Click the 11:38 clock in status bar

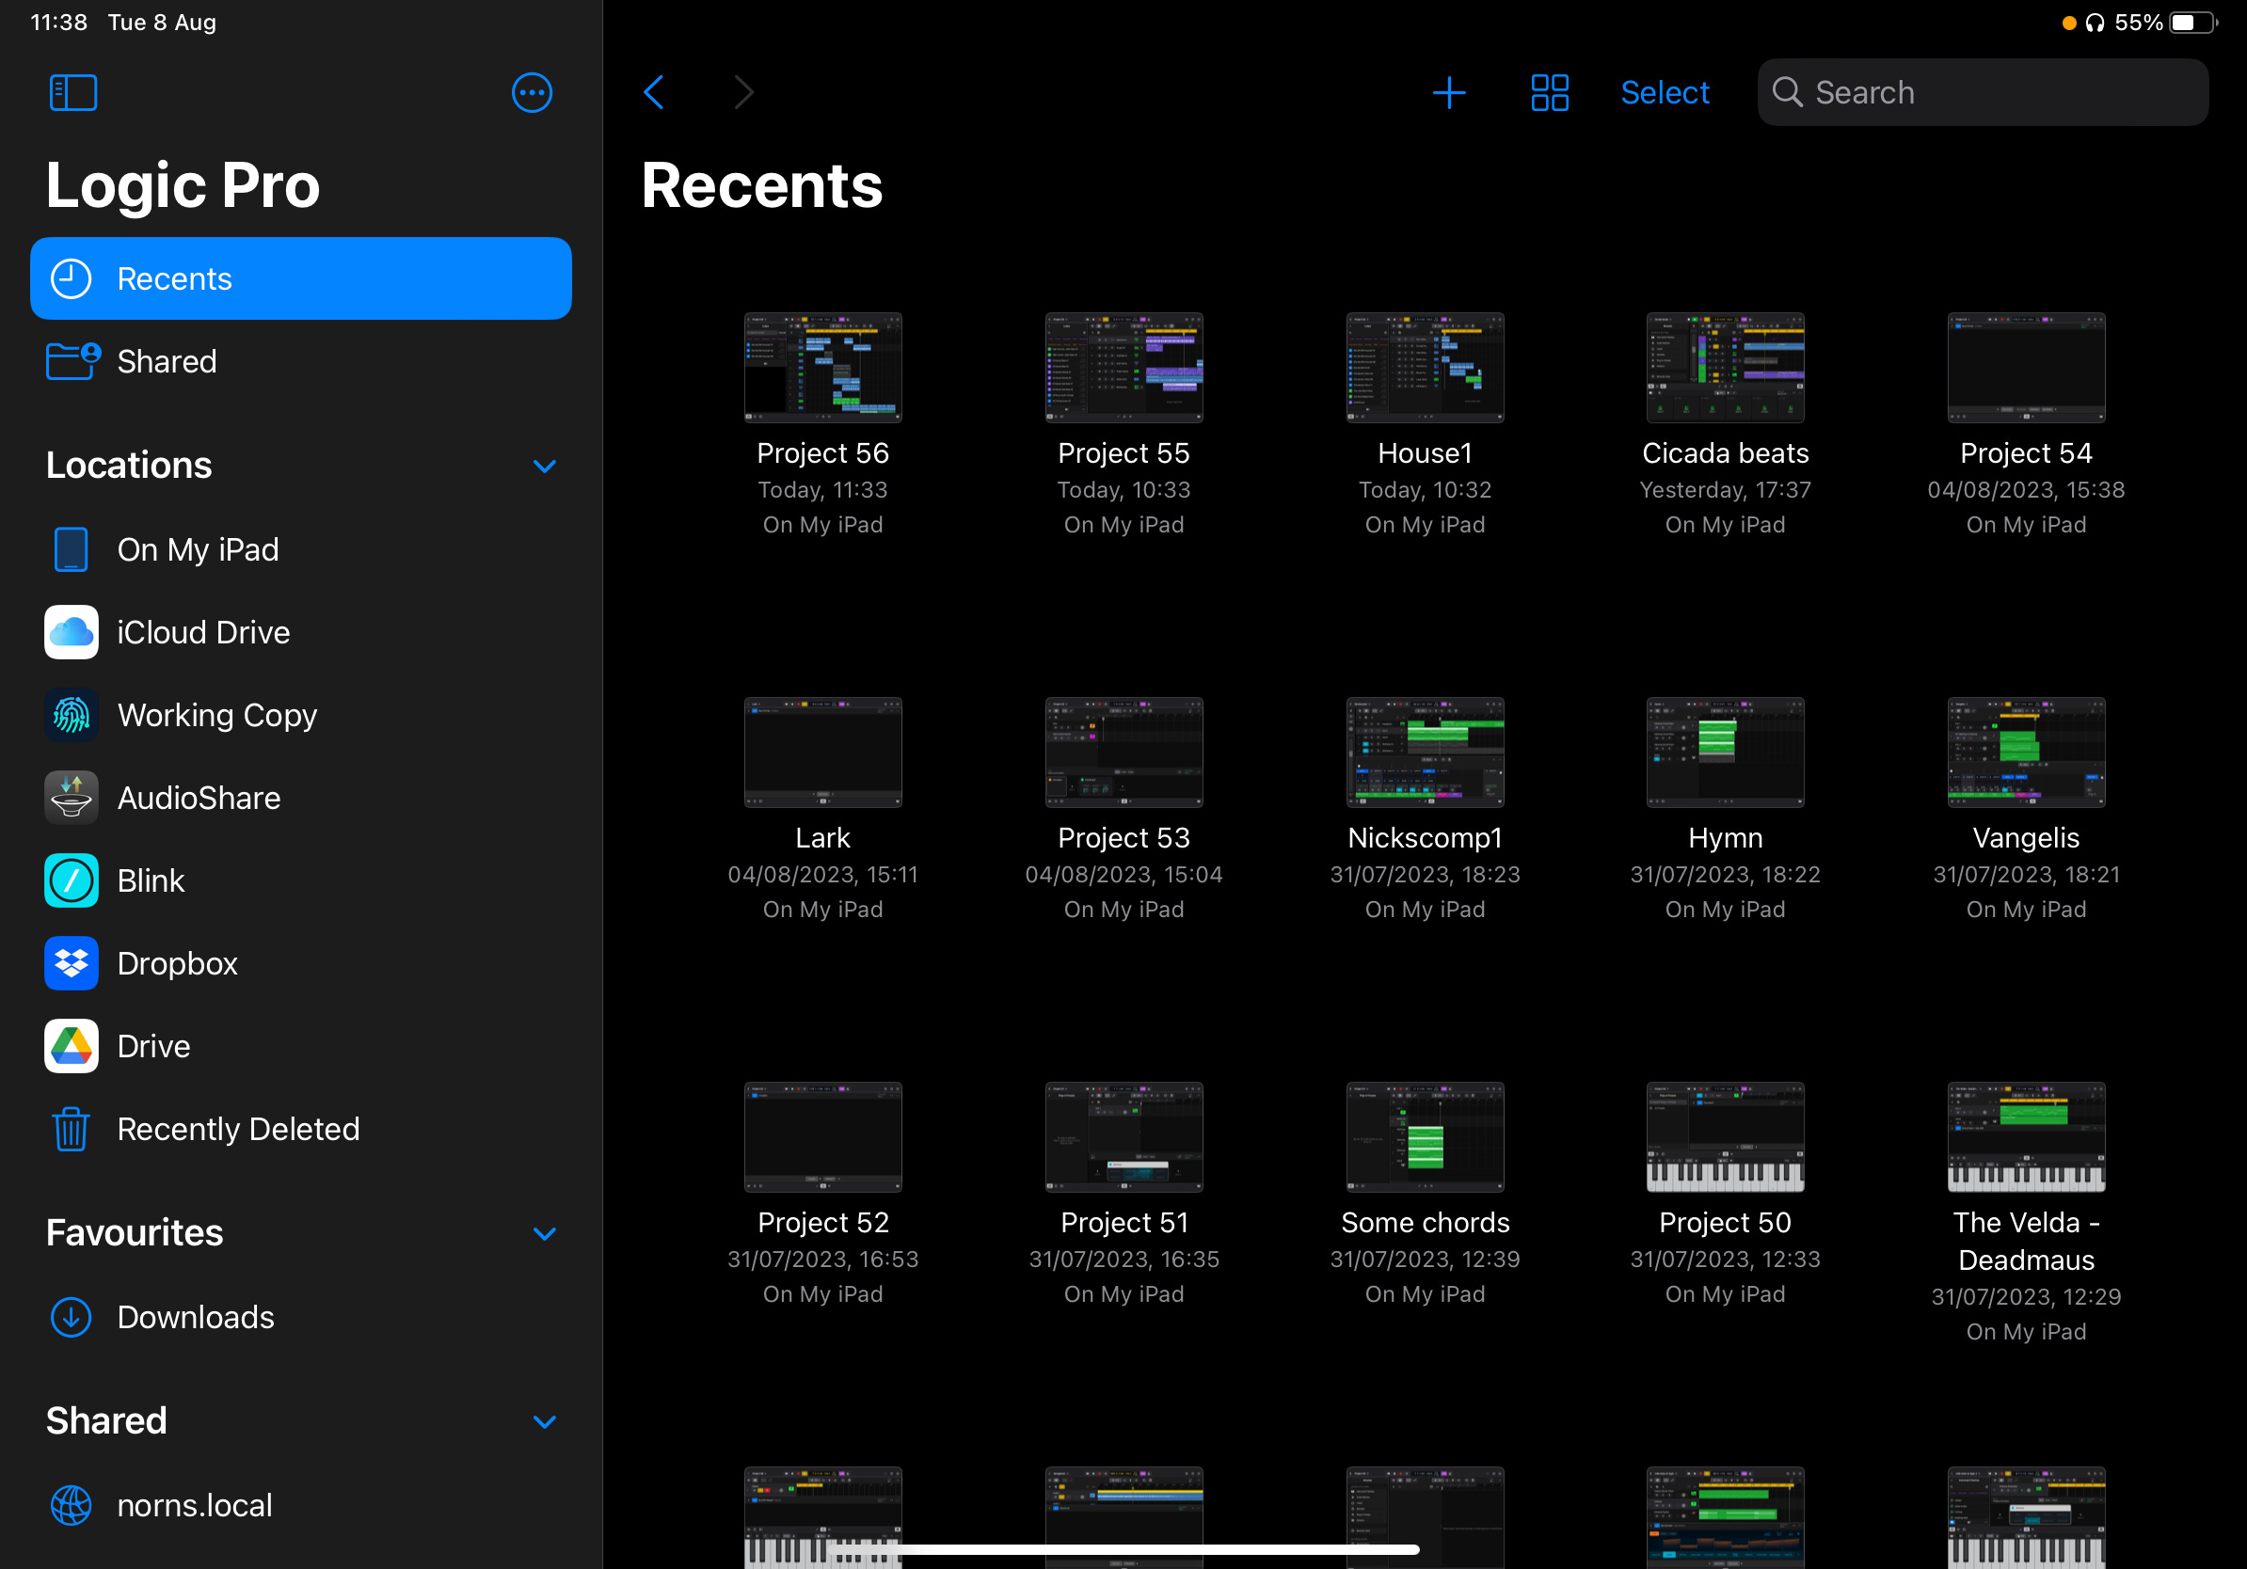(58, 22)
